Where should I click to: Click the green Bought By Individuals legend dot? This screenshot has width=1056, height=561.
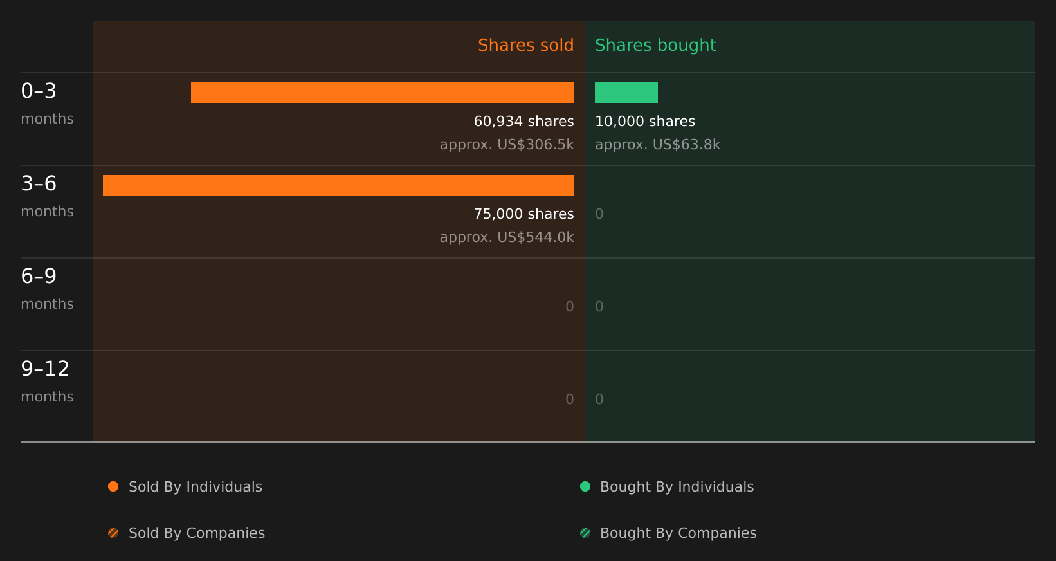[x=585, y=486]
